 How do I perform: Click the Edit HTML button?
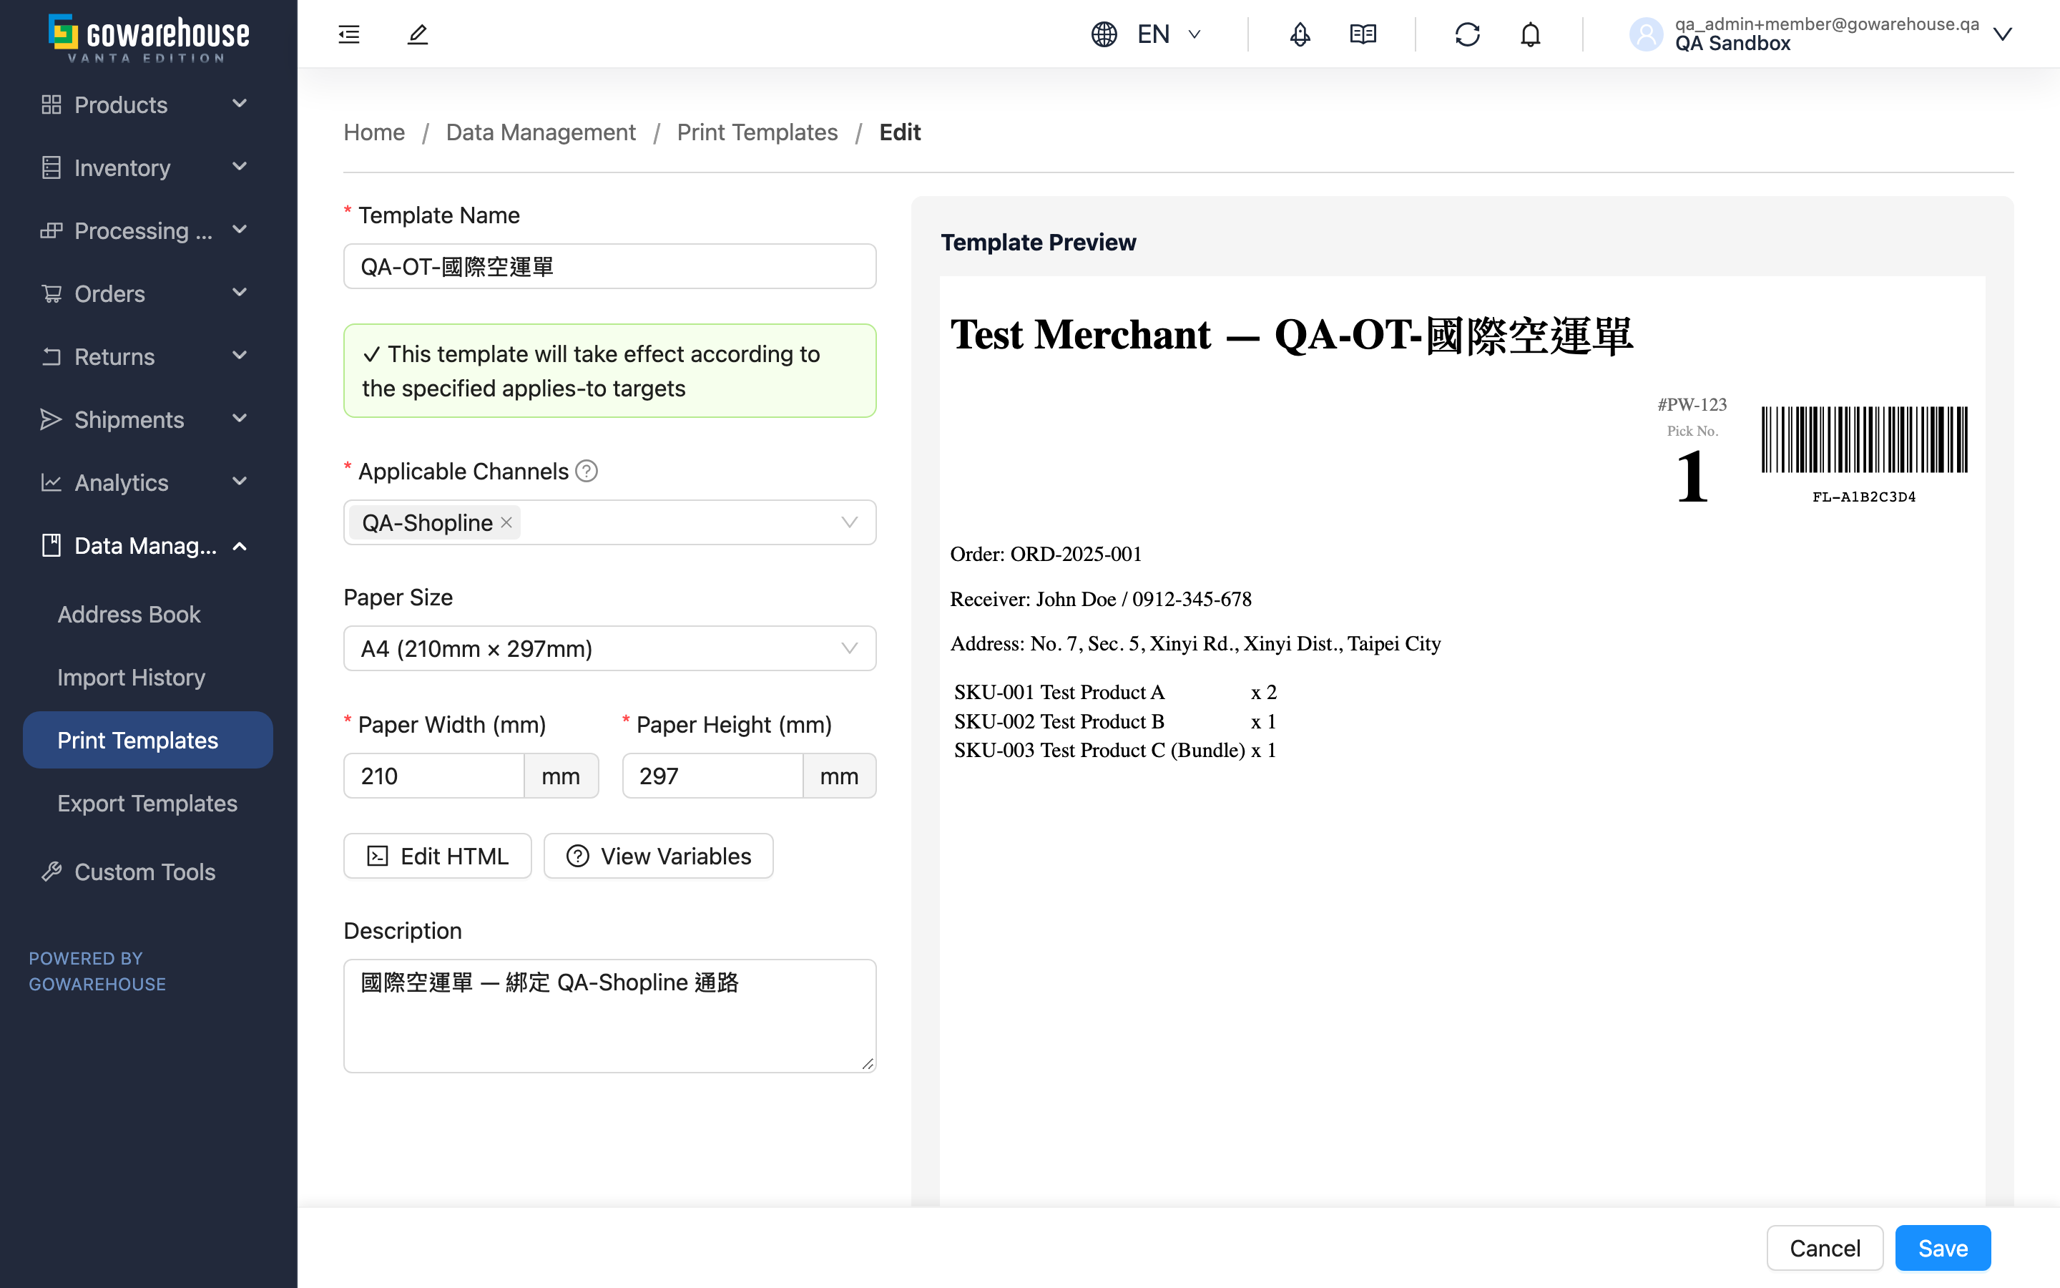(438, 855)
